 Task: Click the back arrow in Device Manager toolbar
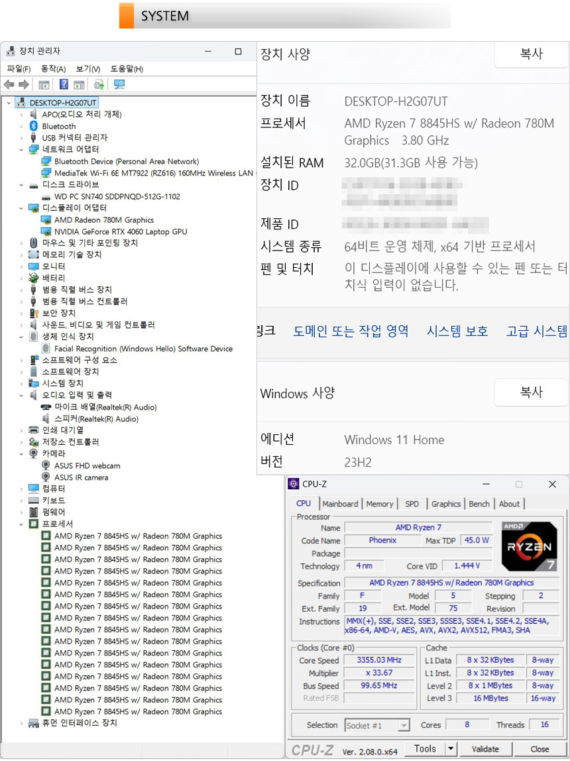9,84
